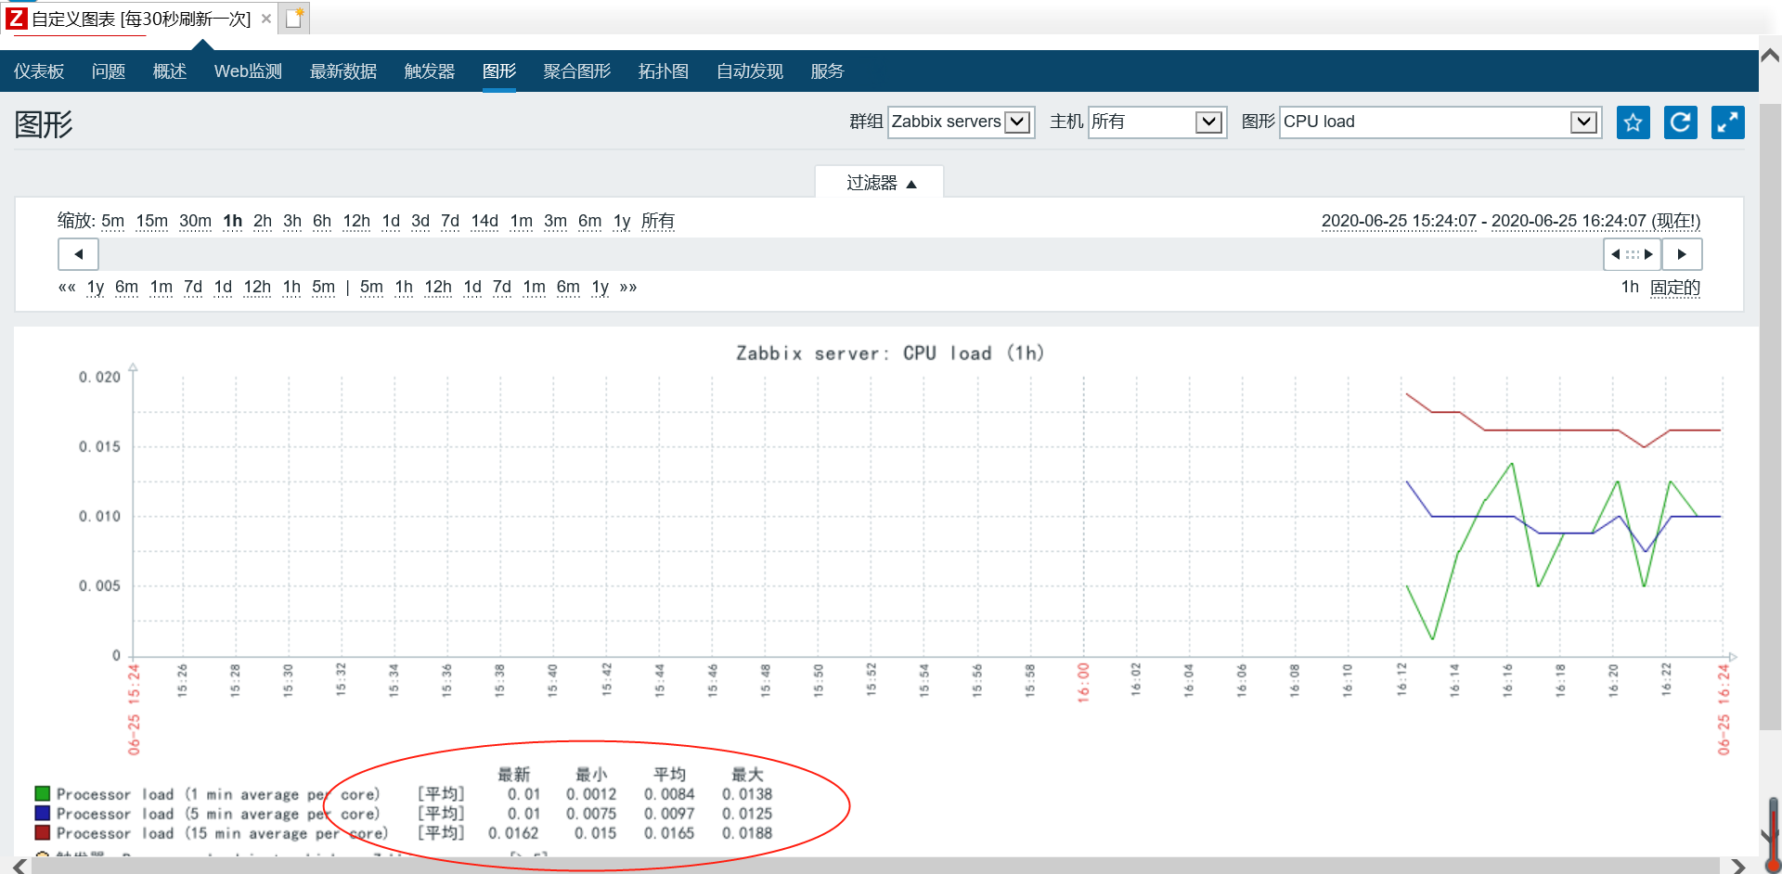This screenshot has height=874, width=1782.
Task: Open the 服务 services menu
Action: tap(827, 71)
